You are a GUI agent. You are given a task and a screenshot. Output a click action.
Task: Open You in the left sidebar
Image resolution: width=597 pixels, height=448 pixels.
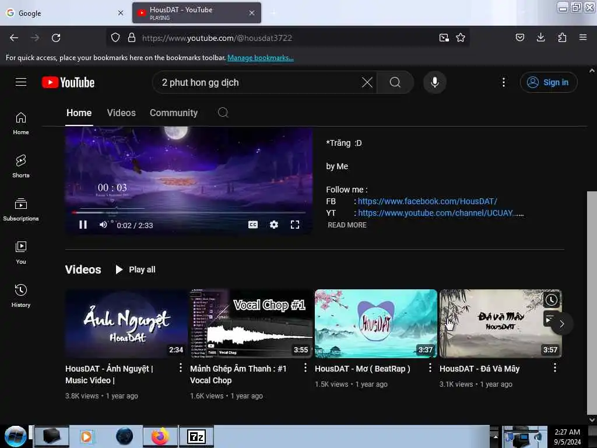21,253
